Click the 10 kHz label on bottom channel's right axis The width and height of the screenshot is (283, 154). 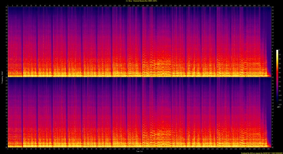(x=272, y=115)
